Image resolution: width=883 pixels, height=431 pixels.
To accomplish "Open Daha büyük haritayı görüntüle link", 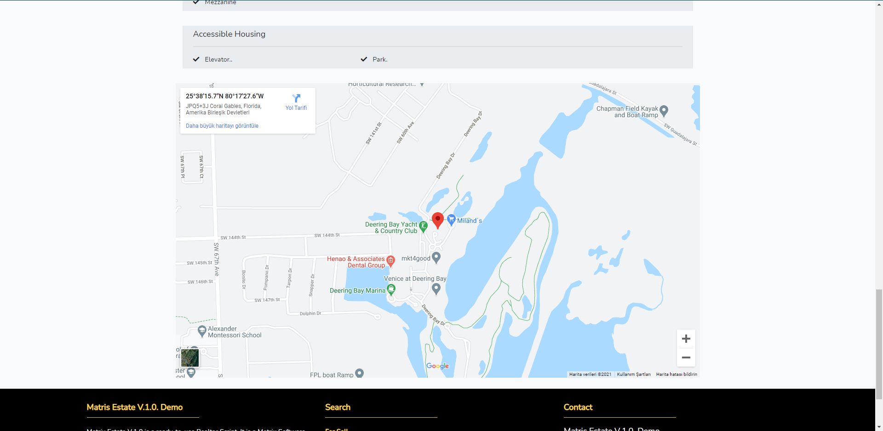I will 222,126.
